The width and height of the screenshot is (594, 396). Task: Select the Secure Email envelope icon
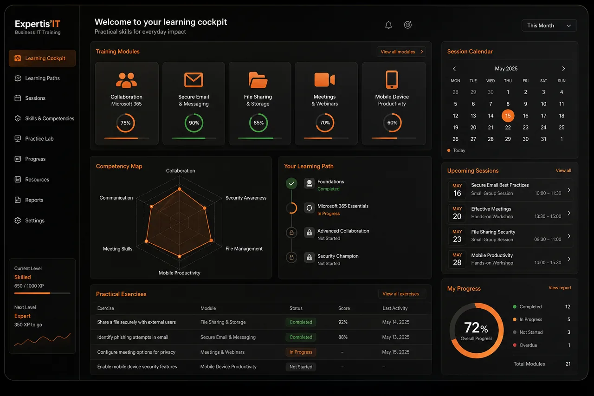(x=194, y=80)
